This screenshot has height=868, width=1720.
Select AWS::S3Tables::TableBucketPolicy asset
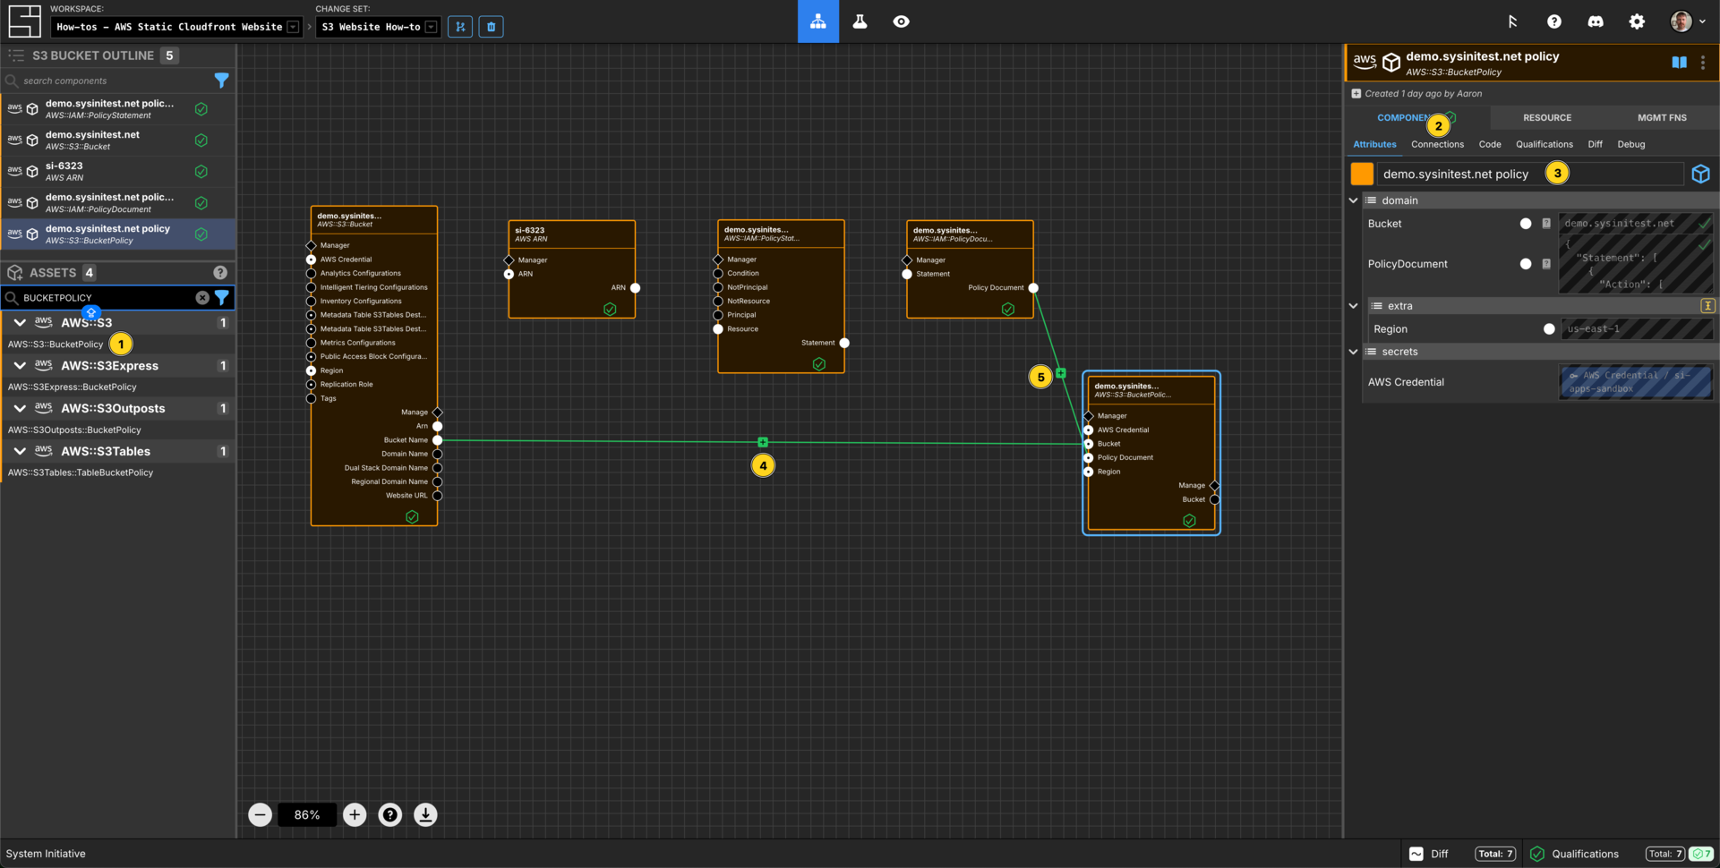click(81, 472)
